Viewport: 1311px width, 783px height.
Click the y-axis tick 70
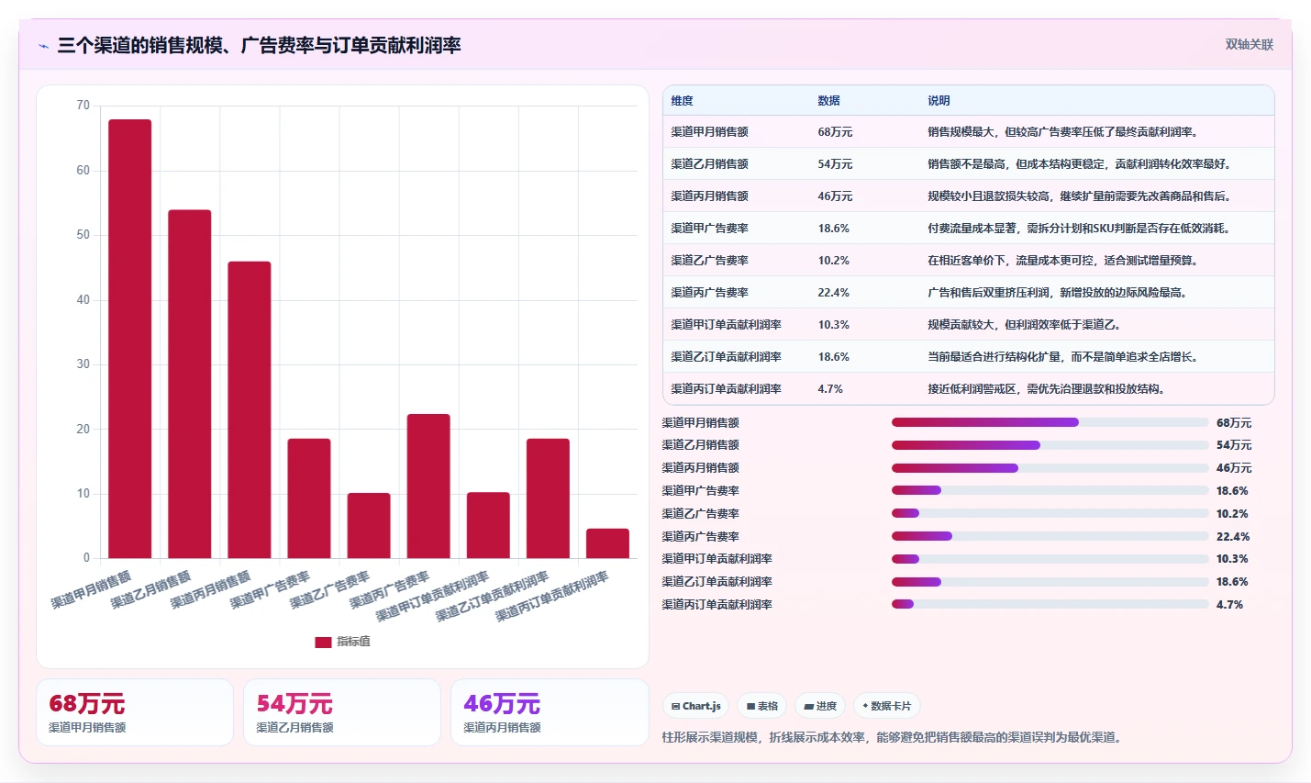pos(83,106)
